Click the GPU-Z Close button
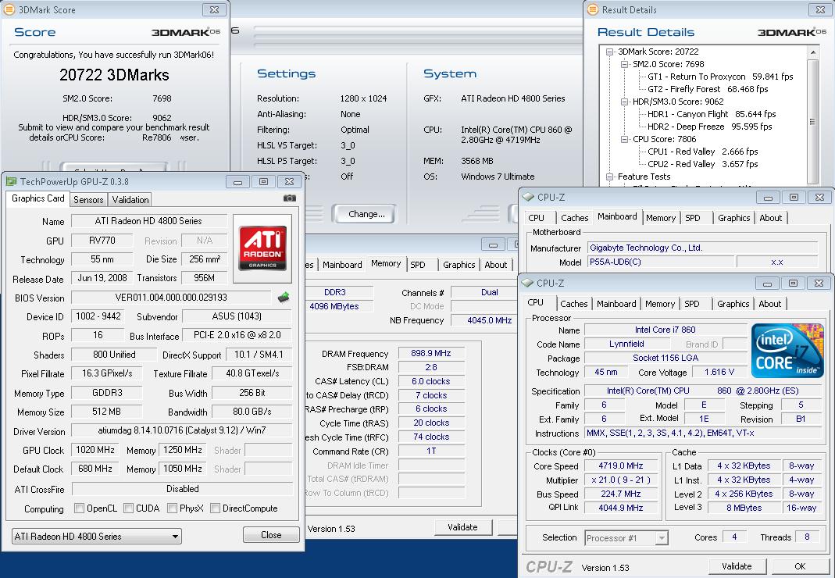Viewport: 835px width, 578px height. (271, 535)
